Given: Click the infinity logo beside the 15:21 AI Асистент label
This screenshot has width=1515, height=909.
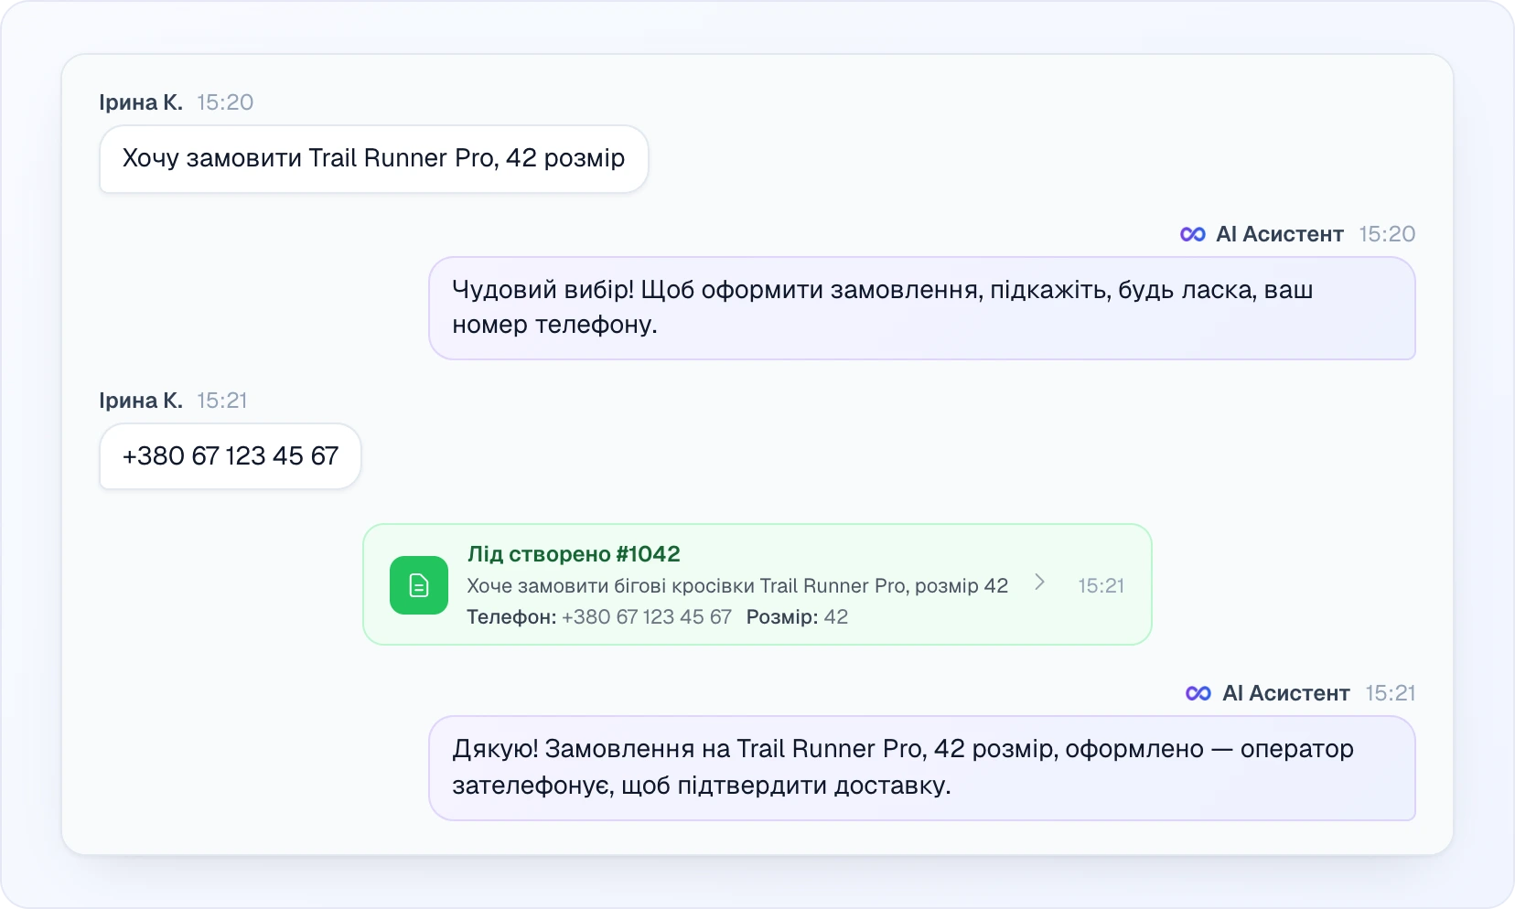Looking at the screenshot, I should click(x=1198, y=693).
